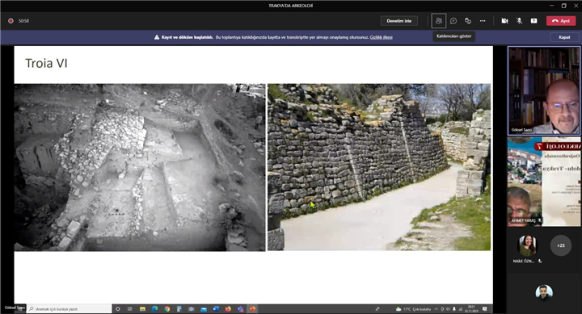Click the mute icon beside NAİLE ÖZN...
582x314 pixels.
pos(540,261)
